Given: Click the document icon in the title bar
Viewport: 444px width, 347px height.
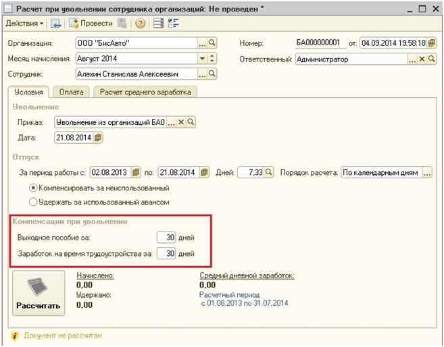Looking at the screenshot, I should pos(7,9).
